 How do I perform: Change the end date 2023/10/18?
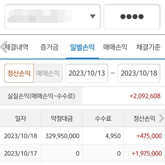tap(139, 73)
